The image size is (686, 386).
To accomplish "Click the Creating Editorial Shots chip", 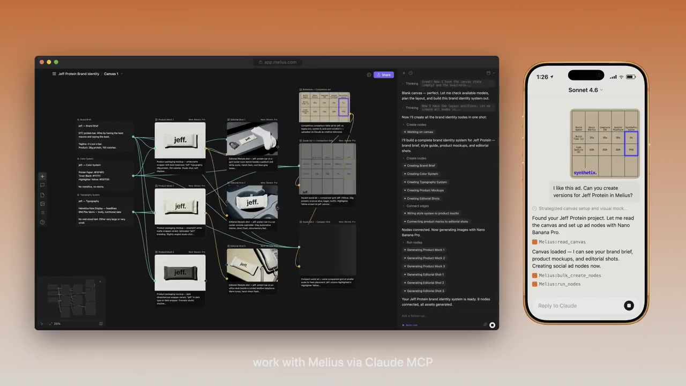I will pos(422,198).
